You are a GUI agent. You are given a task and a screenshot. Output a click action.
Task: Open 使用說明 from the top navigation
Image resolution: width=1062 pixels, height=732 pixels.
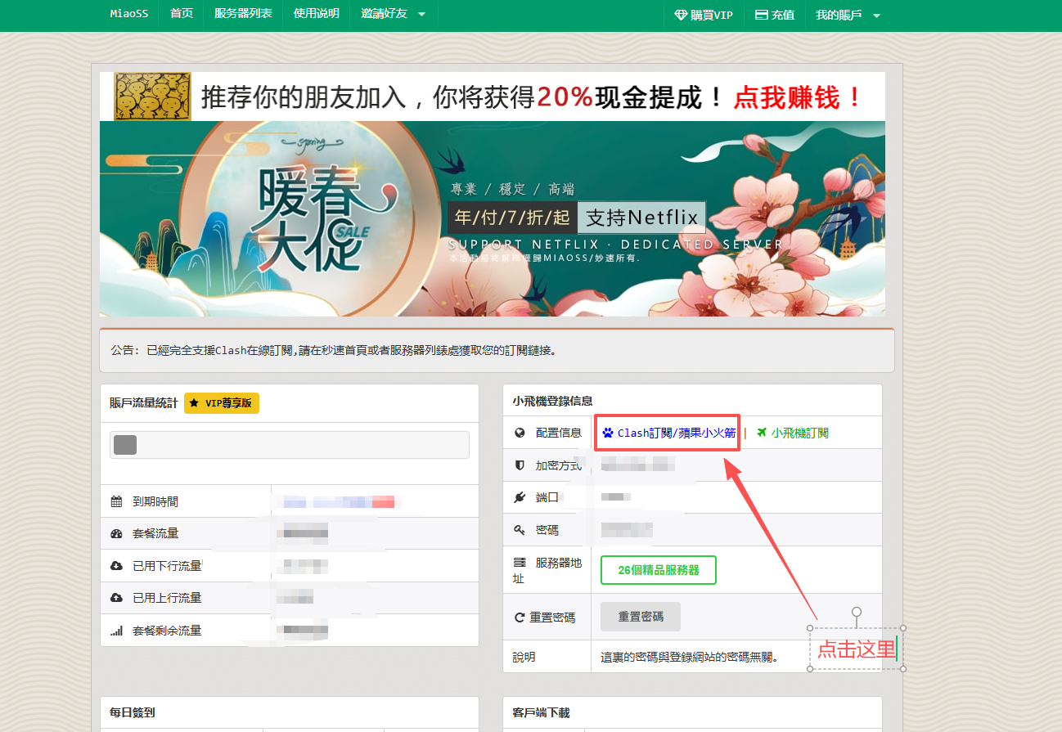tap(316, 14)
